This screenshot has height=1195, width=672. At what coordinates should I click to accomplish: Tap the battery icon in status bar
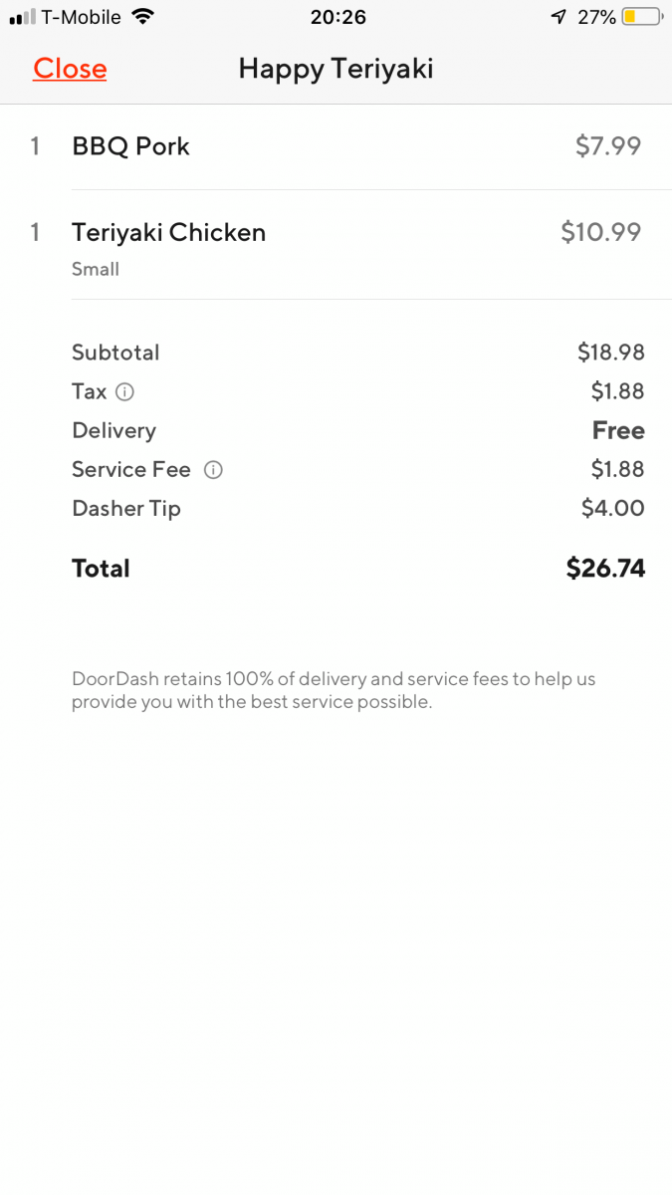642,17
